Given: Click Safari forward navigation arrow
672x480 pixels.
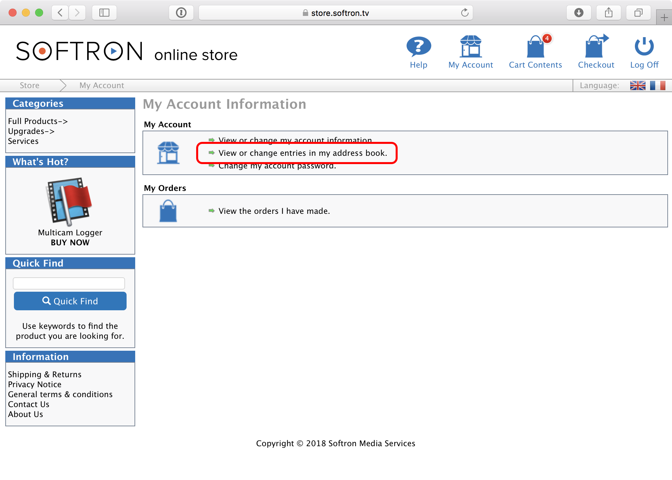Looking at the screenshot, I should pos(77,13).
